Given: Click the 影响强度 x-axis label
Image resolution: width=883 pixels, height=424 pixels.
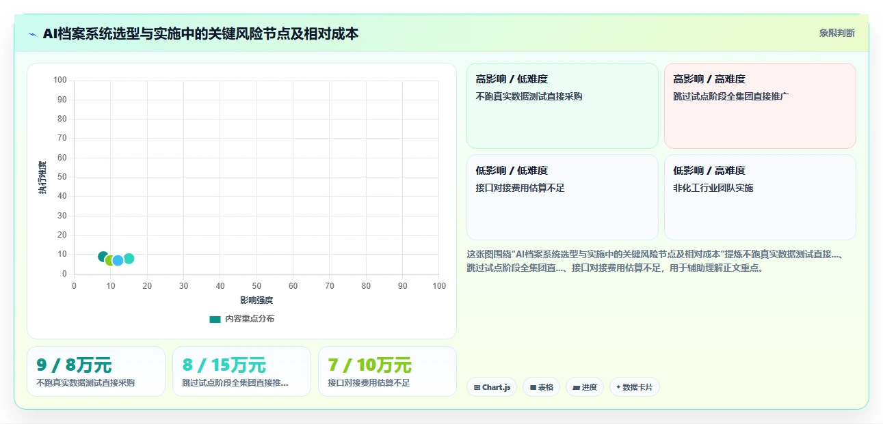Looking at the screenshot, I should click(256, 300).
